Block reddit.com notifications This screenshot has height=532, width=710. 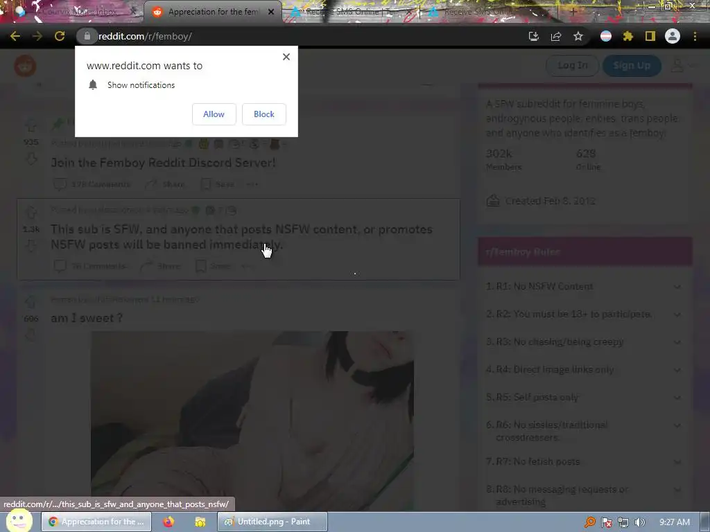click(x=264, y=114)
